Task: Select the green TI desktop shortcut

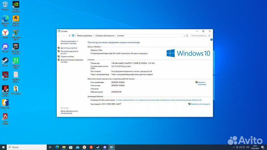Action: pos(16,63)
